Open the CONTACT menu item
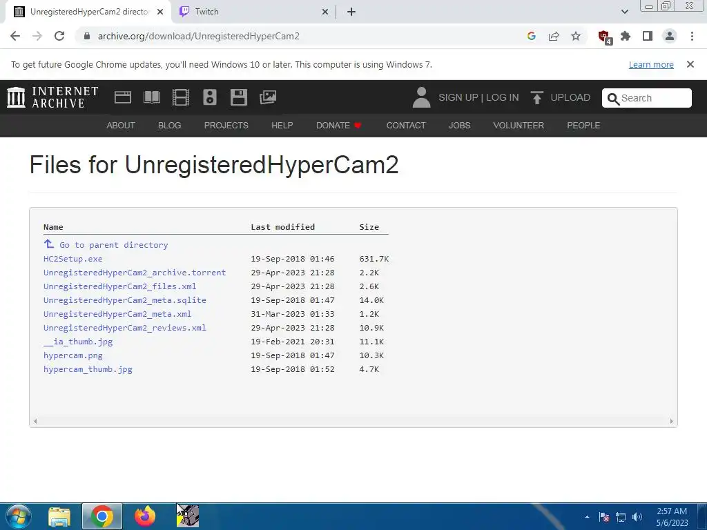The height and width of the screenshot is (530, 707). pyautogui.click(x=406, y=126)
